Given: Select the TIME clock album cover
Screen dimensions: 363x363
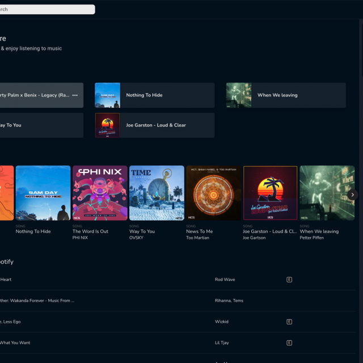Looking at the screenshot, I should click(157, 193).
